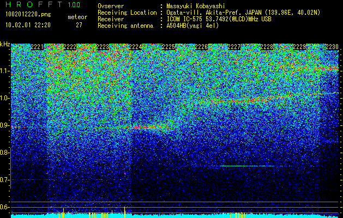Click the Ogata-vill. Akita-Pref. JAPAN location text

(x=243, y=13)
